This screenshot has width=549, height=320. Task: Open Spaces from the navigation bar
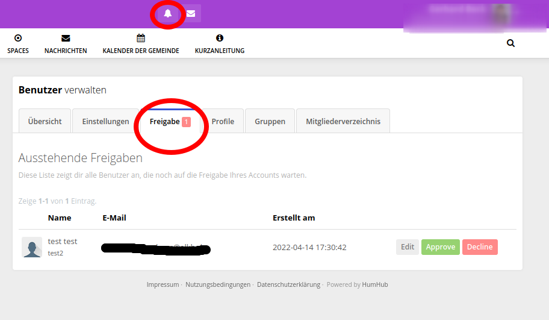(x=18, y=44)
